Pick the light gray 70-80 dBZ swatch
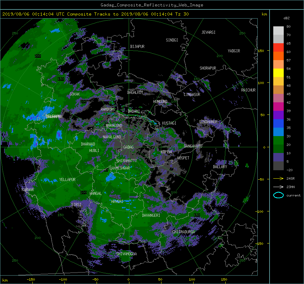 coord(278,30)
